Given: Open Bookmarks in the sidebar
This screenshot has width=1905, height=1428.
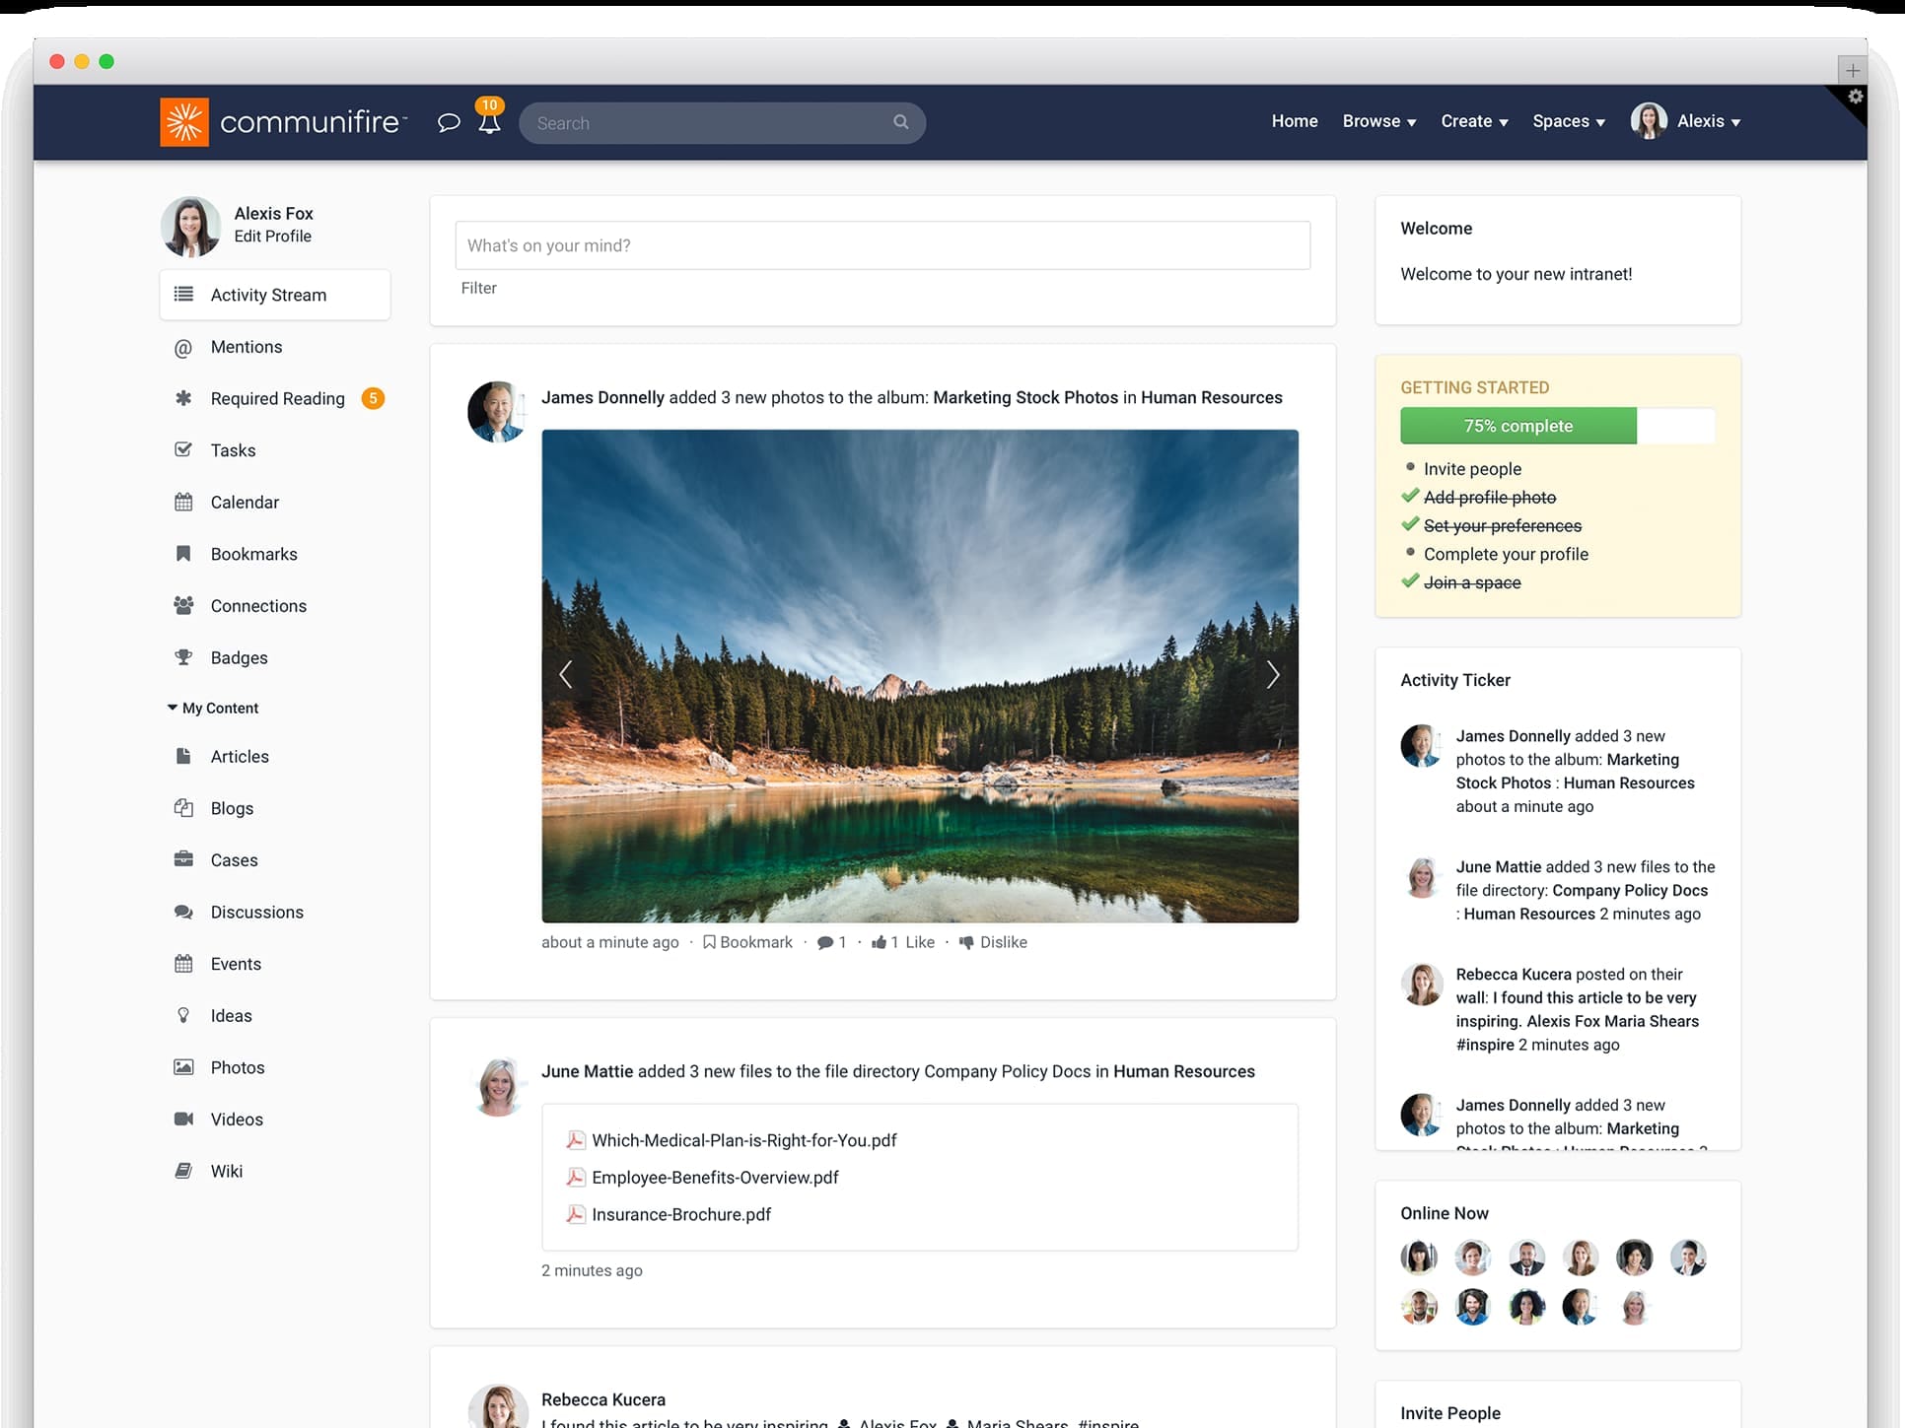Looking at the screenshot, I should pyautogui.click(x=253, y=554).
